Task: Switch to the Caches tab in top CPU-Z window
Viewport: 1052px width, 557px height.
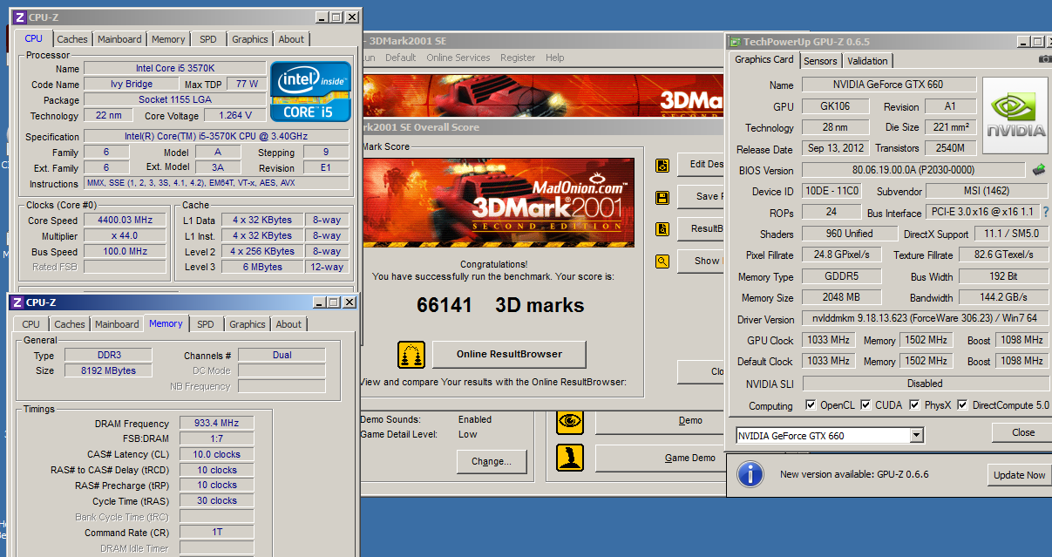Action: [72, 39]
